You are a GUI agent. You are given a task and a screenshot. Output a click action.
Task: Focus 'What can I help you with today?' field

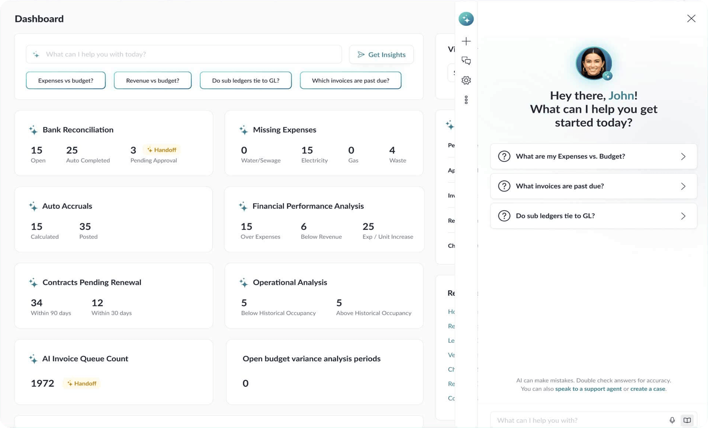(184, 54)
